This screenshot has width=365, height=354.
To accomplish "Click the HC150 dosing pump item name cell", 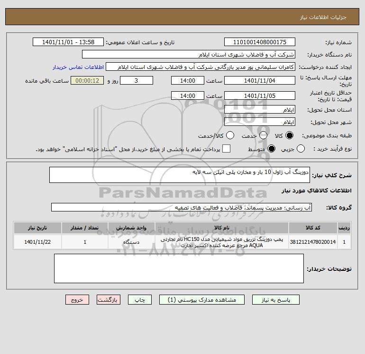I will point(222,242).
